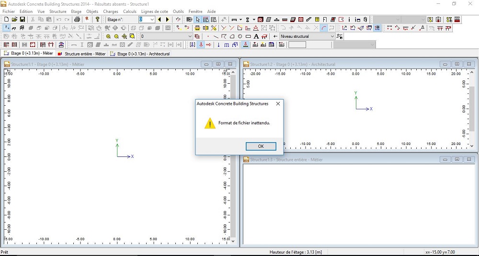Open Edition menu

pos(26,11)
